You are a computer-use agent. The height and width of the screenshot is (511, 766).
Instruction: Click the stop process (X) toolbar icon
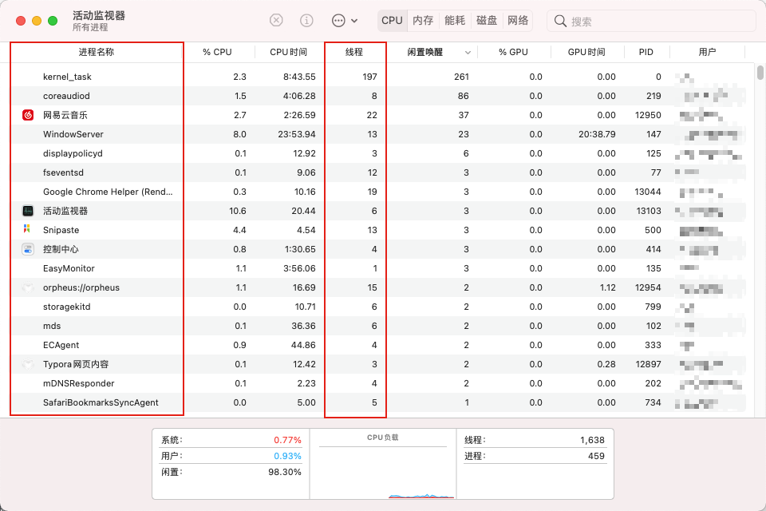(x=276, y=21)
